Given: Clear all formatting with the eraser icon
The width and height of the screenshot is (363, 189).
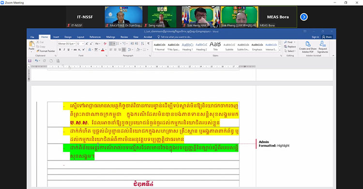Looking at the screenshot, I should click(x=105, y=44).
